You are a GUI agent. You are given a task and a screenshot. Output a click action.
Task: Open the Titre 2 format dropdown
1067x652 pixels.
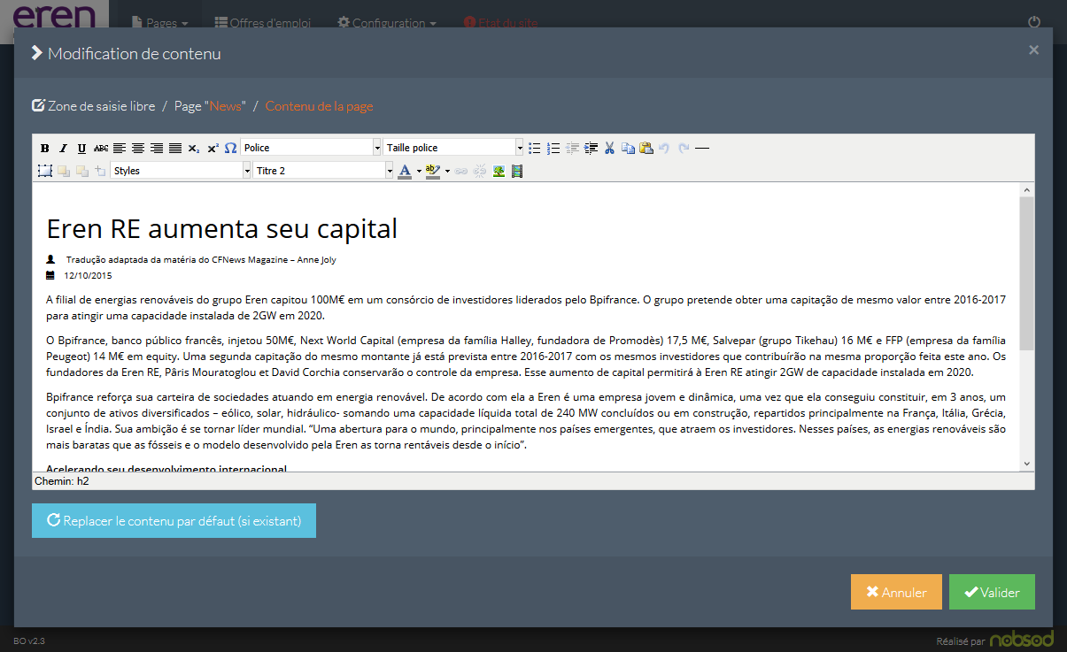(x=323, y=171)
